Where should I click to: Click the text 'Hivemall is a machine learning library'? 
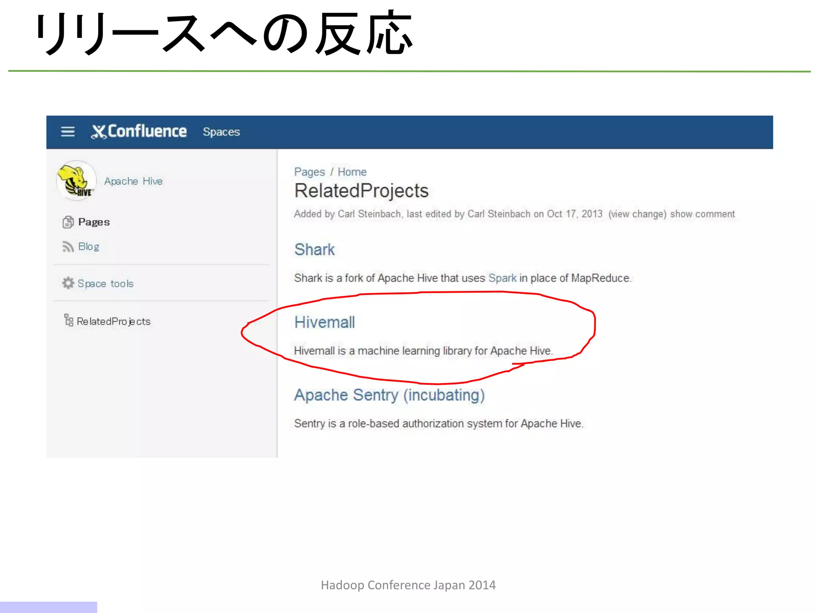coord(383,351)
